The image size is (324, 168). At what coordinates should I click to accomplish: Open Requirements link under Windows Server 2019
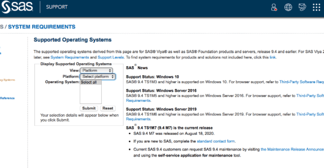pos(138,119)
